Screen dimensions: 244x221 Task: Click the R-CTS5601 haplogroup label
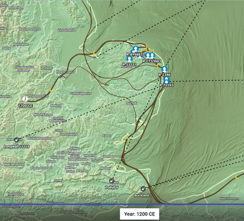152,61
